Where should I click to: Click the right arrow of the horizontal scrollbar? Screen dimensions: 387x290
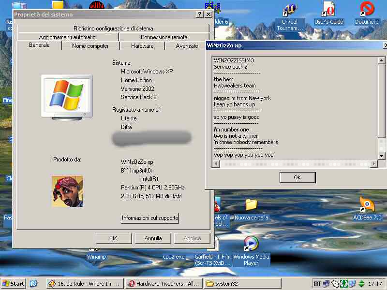pos(374,163)
